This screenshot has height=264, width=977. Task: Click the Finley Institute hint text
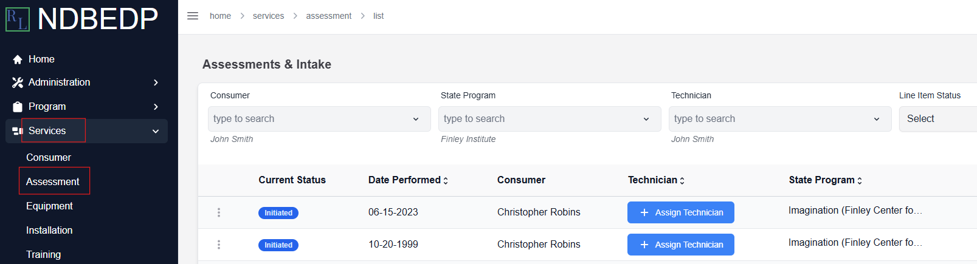468,139
